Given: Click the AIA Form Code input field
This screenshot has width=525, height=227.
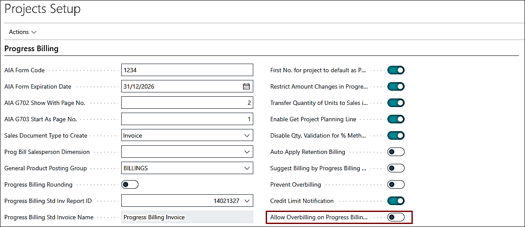Looking at the screenshot, I should [187, 70].
